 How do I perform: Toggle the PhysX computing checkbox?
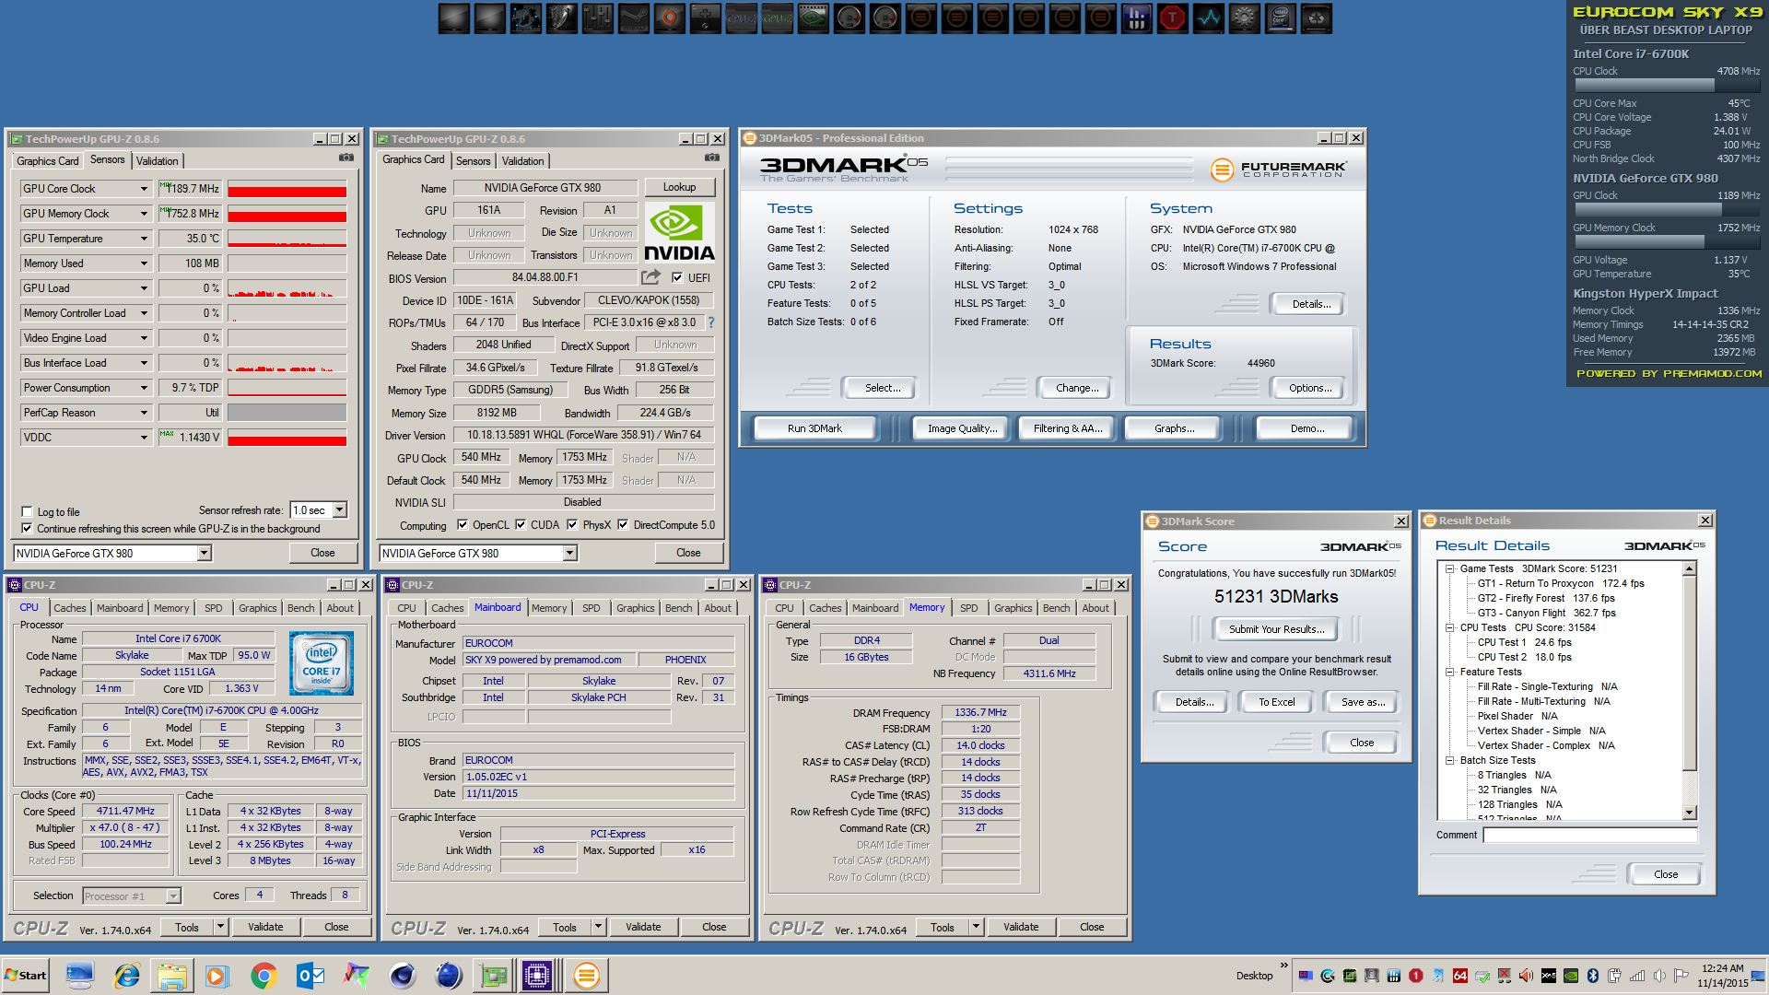click(572, 524)
